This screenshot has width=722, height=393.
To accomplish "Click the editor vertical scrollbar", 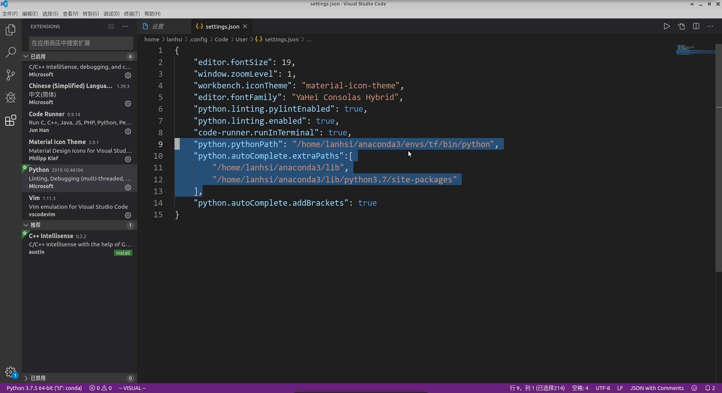I will pos(718,158).
